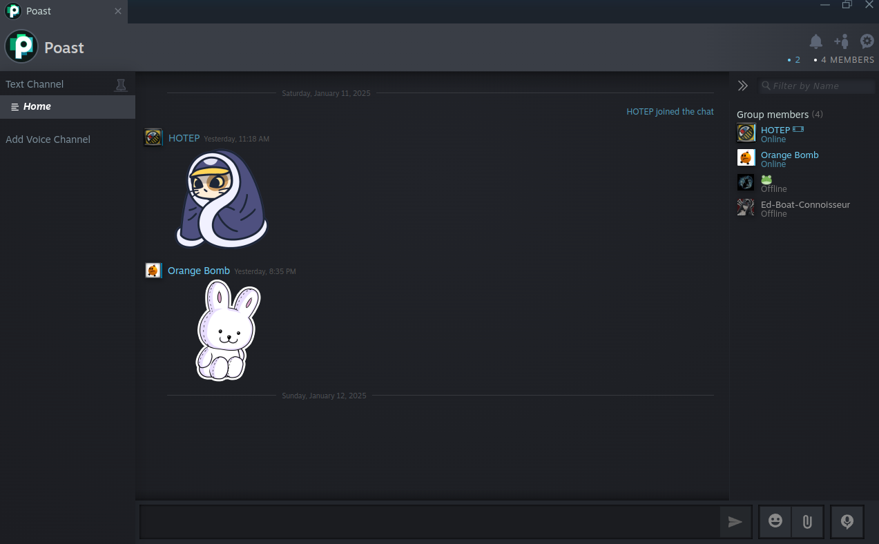Switch to the Poast tab
The height and width of the screenshot is (544, 879).
(x=39, y=11)
